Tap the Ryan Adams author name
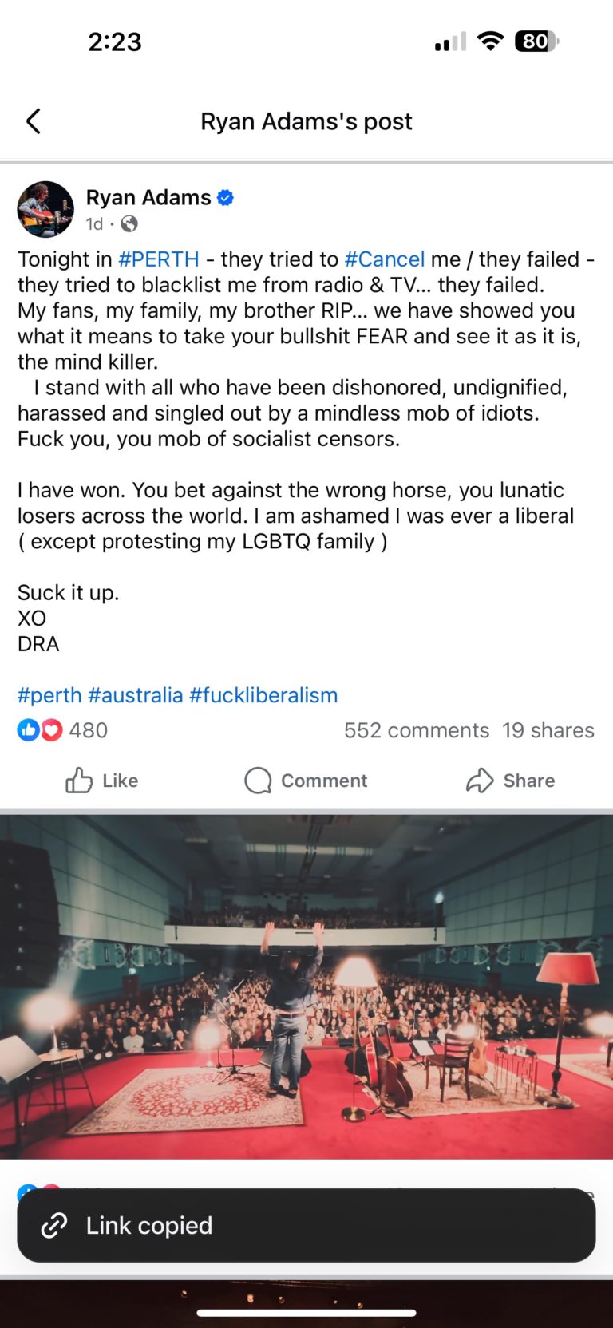The width and height of the screenshot is (613, 1328). tap(148, 197)
